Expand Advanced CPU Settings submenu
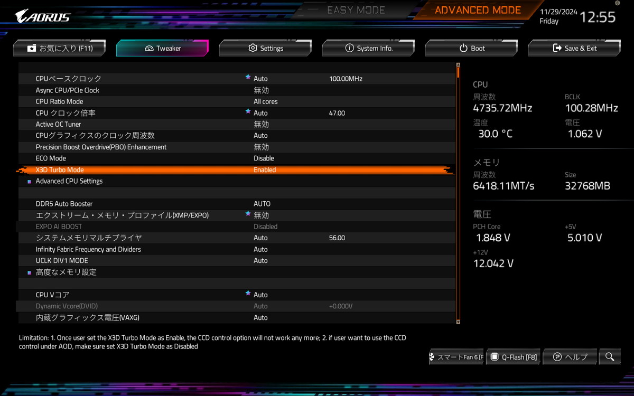634x396 pixels. [x=69, y=181]
